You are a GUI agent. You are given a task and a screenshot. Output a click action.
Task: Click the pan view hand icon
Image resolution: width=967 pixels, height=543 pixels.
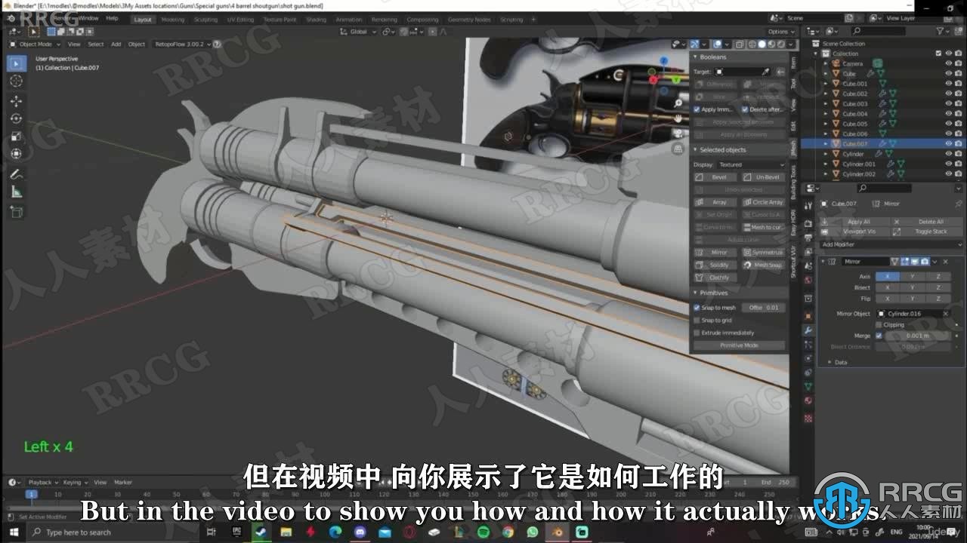(678, 118)
